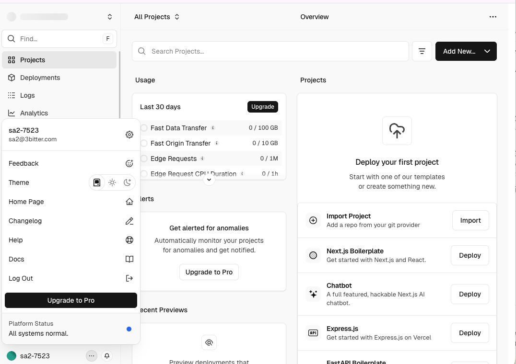Click the blue Platform Status indicator
This screenshot has width=516, height=364.
tap(129, 329)
